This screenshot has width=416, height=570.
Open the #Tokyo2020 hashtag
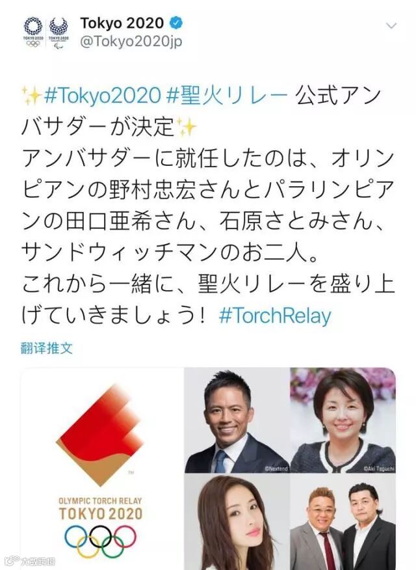coord(102,96)
